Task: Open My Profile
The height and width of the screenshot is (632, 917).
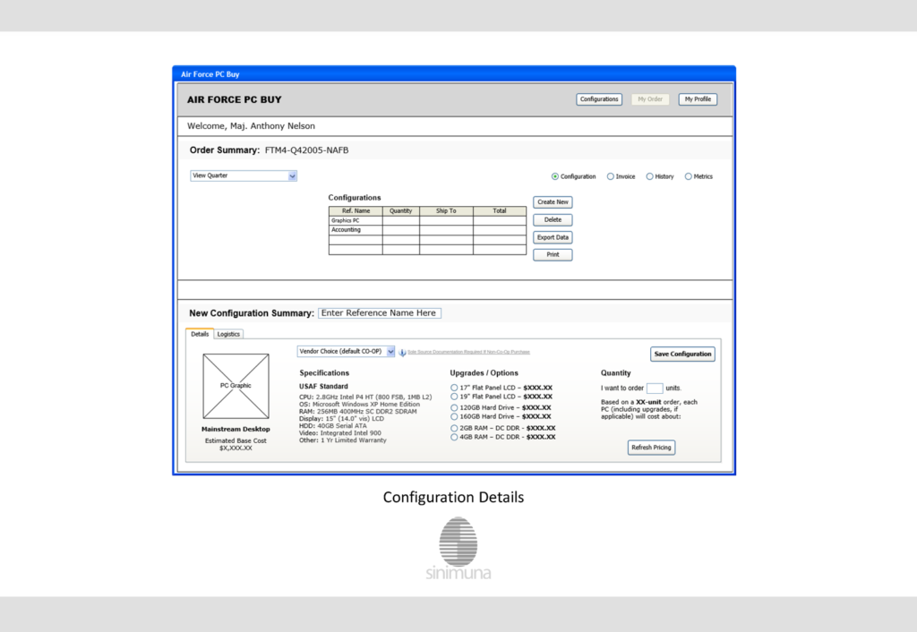Action: [698, 99]
